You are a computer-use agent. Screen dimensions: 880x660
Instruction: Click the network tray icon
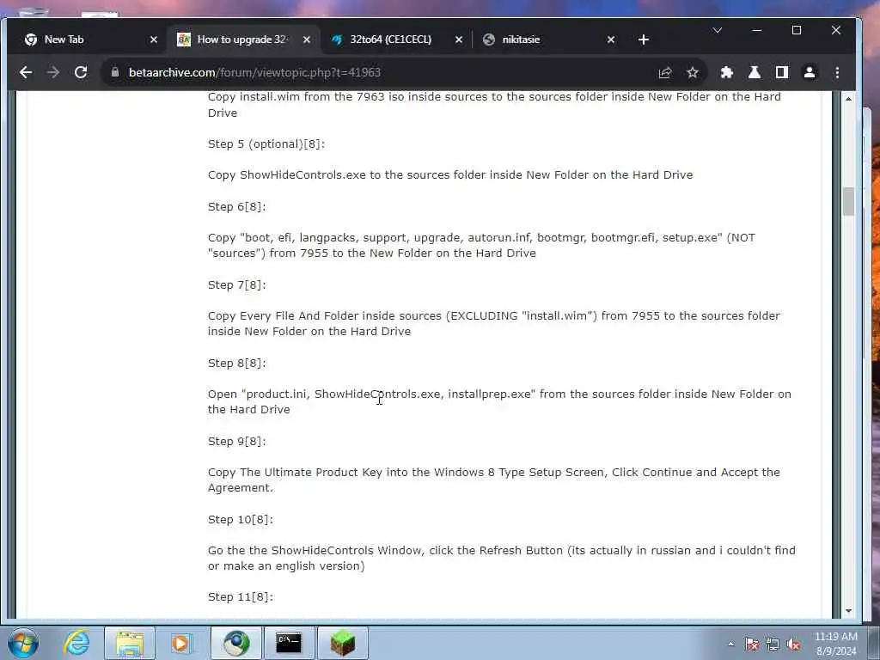[x=773, y=645]
